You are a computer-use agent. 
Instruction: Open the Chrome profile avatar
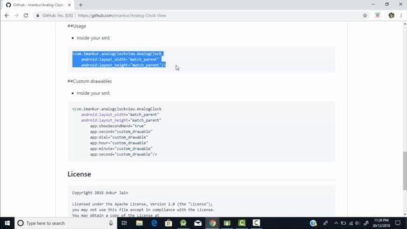(392, 15)
